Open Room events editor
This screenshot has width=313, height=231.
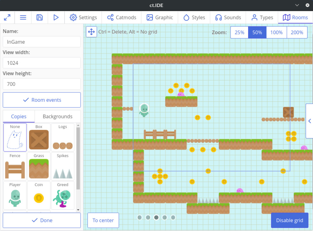click(42, 100)
